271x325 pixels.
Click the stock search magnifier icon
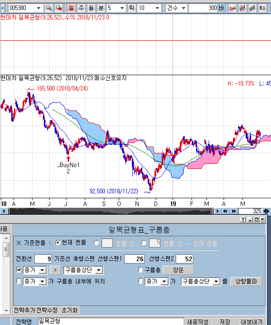49,8
